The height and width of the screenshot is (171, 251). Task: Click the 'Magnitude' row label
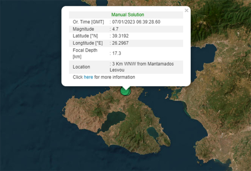[83, 29]
